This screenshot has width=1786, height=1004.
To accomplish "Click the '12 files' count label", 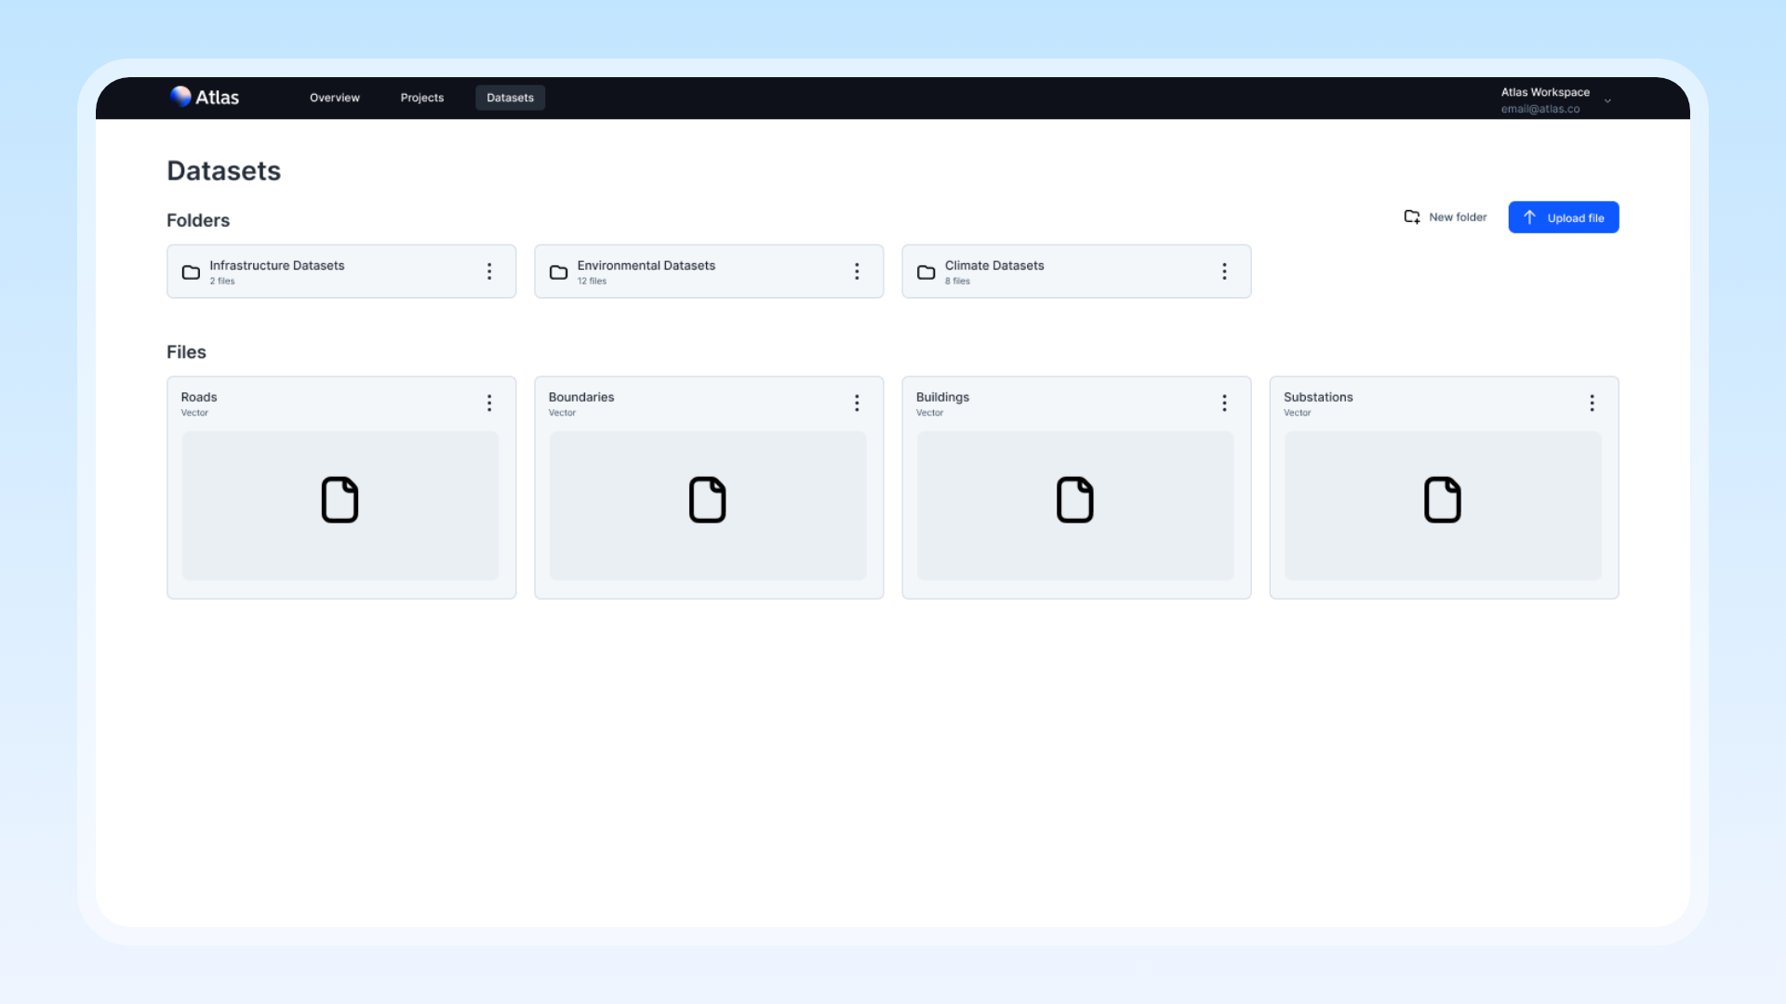I will point(592,281).
